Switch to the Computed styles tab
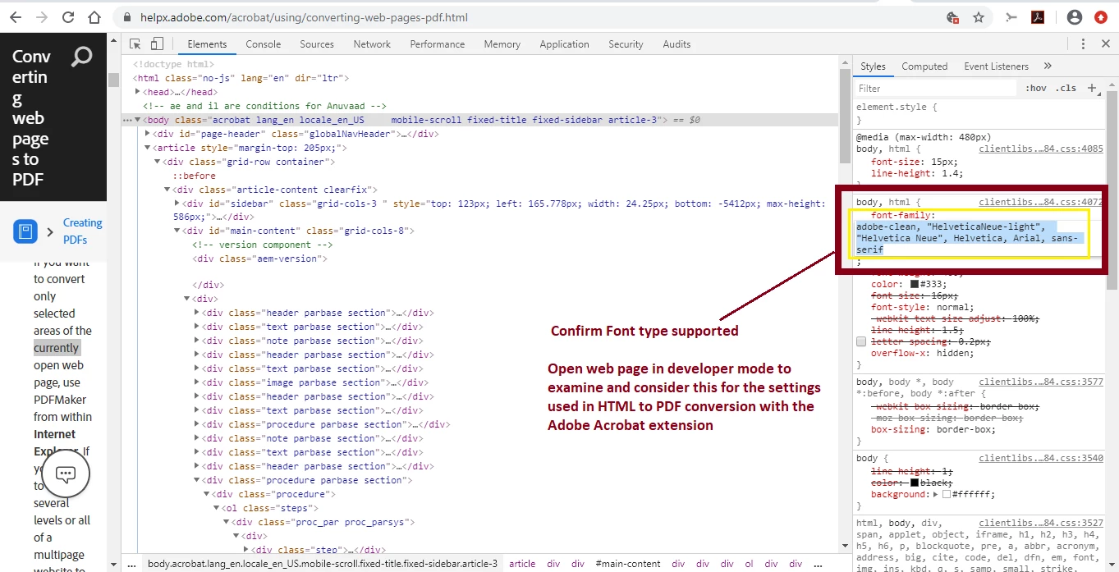 pyautogui.click(x=924, y=66)
